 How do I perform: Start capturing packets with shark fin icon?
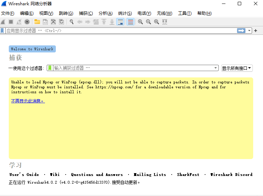3,22
